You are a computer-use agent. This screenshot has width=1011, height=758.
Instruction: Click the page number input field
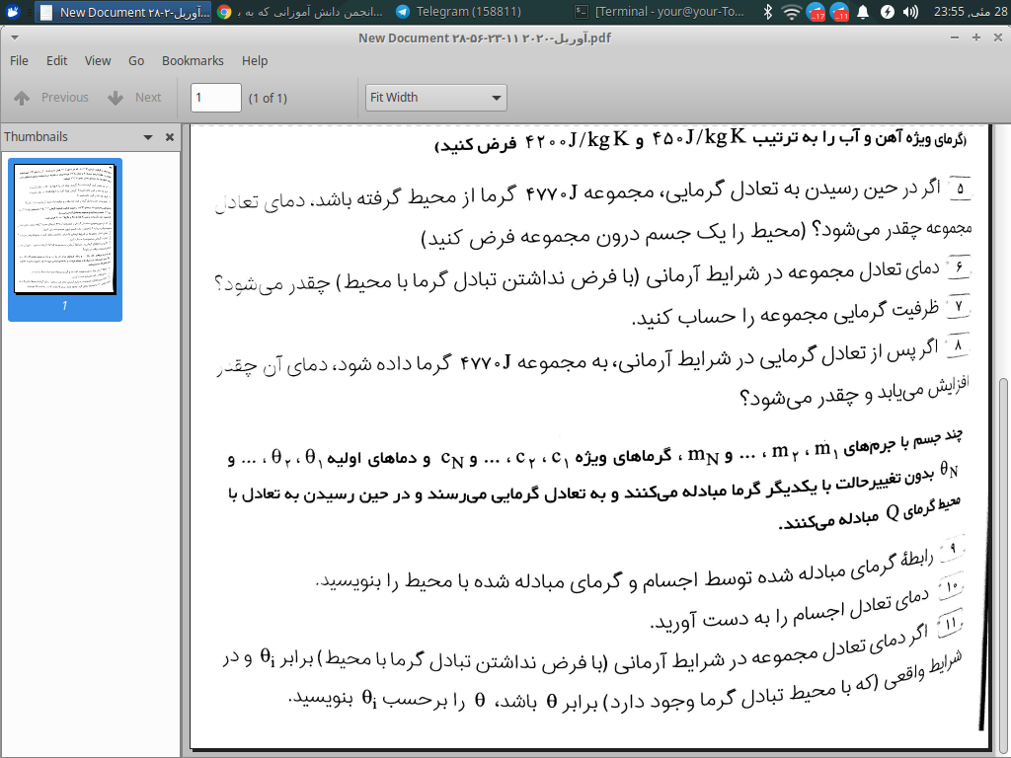pyautogui.click(x=215, y=98)
